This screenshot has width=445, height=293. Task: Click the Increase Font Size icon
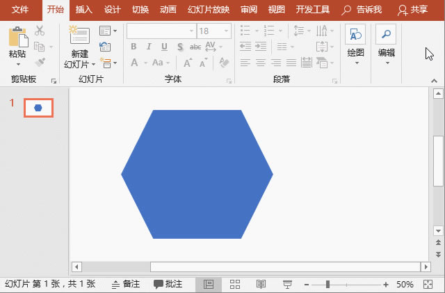(188, 63)
